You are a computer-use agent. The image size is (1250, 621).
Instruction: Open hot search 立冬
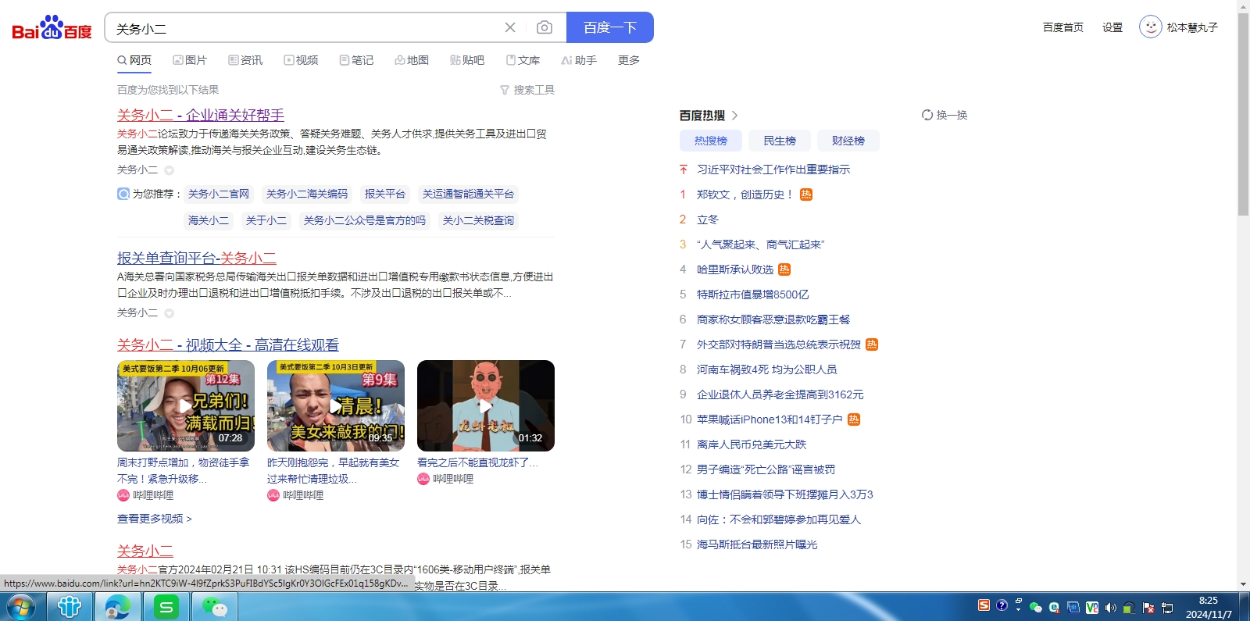(x=708, y=219)
